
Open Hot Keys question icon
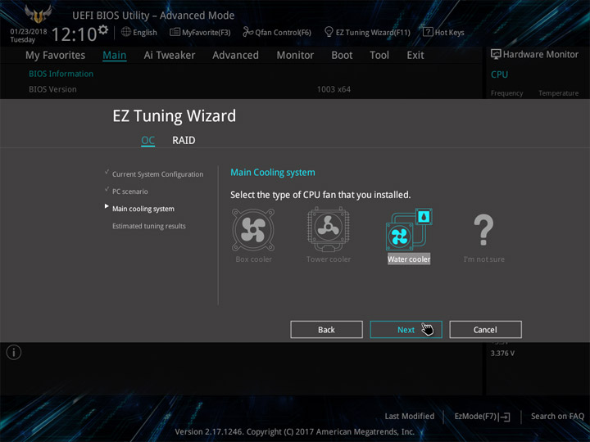tap(428, 32)
